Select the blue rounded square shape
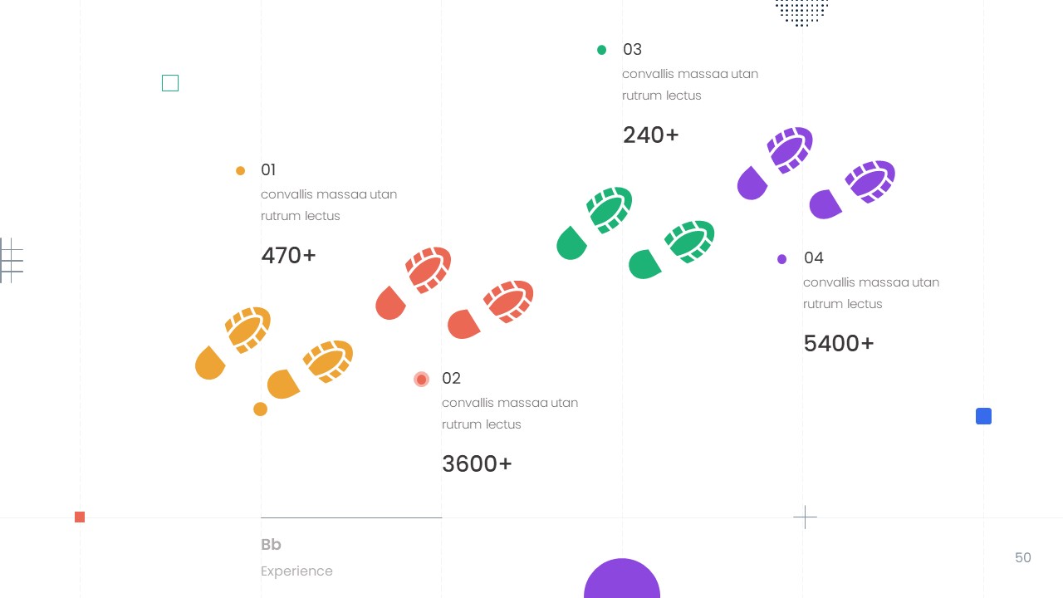 point(983,416)
